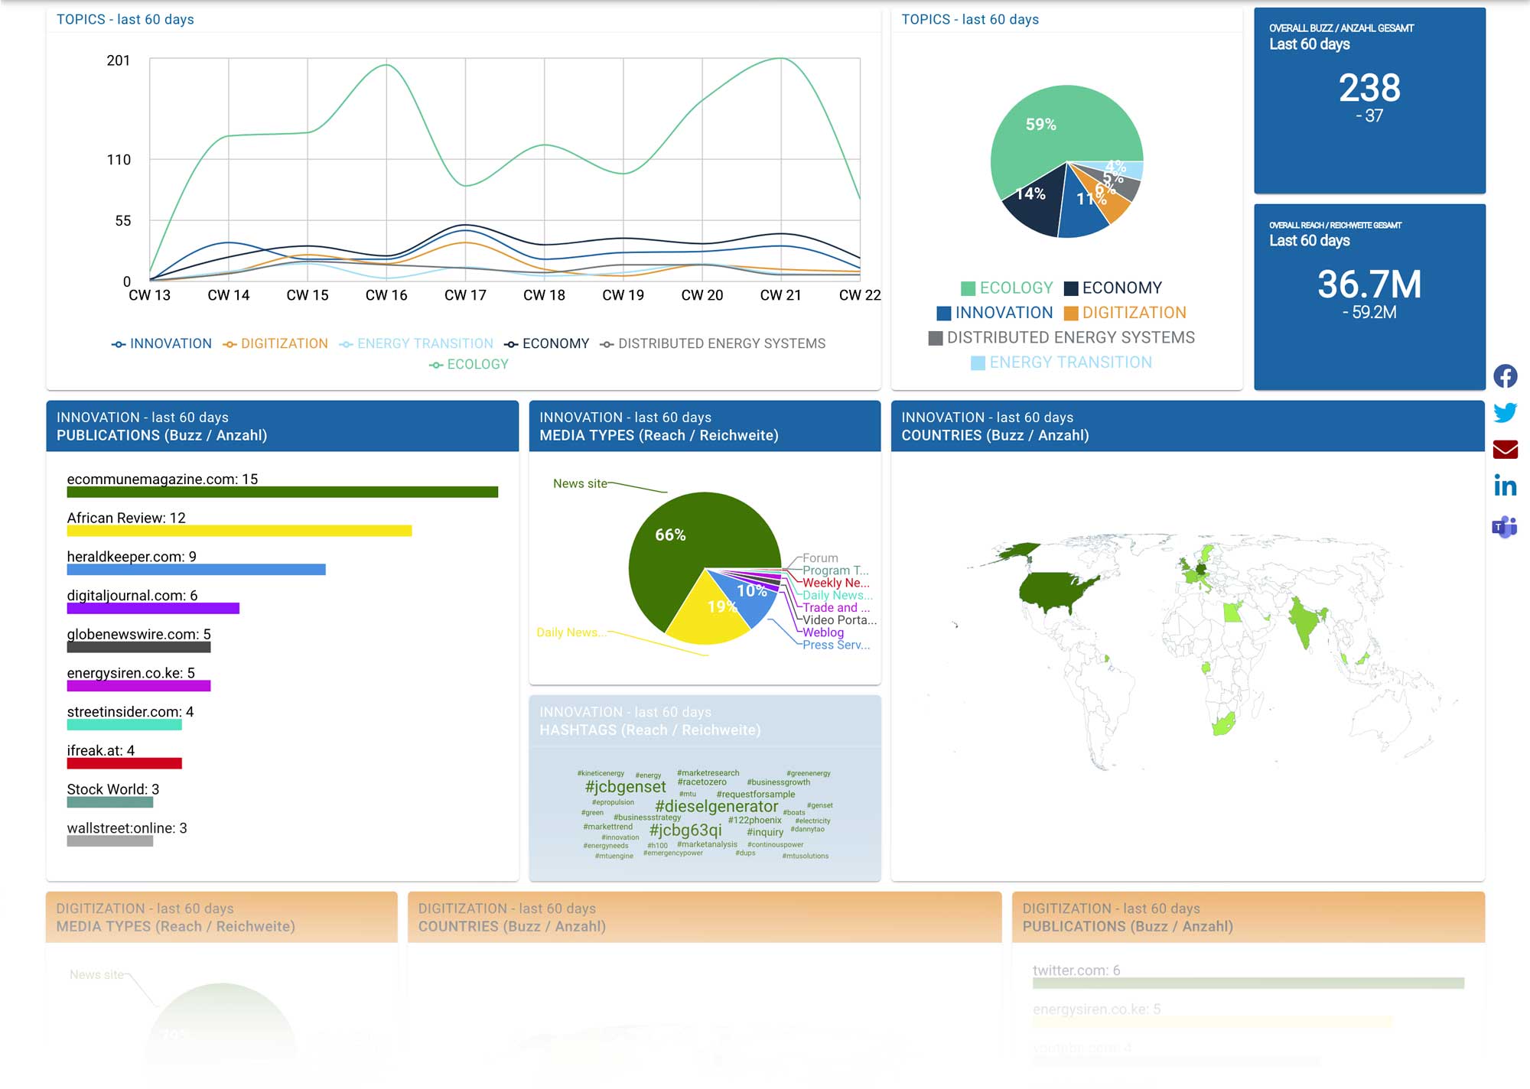This screenshot has width=1530, height=1089.
Task: Click the Overall Reach 36.7M tile
Action: coord(1369,297)
